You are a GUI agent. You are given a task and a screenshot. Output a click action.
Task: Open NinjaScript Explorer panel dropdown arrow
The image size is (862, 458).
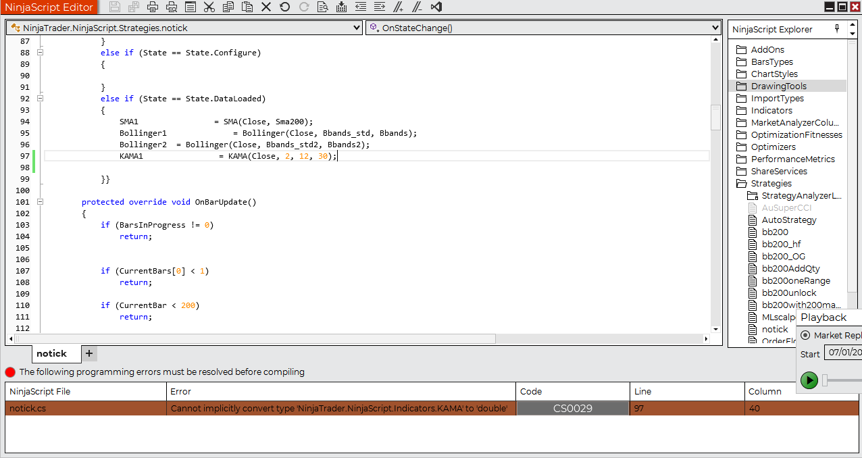pyautogui.click(x=853, y=32)
